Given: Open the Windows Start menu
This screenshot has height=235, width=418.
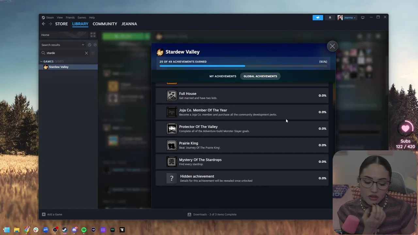Looking at the screenshot, I should point(7,230).
